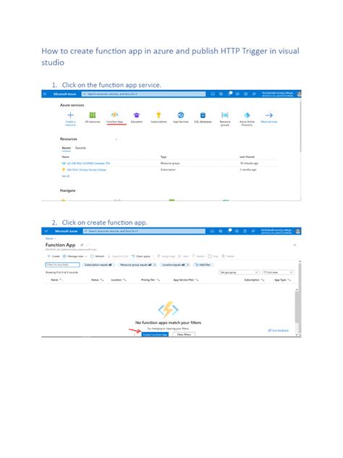
Task: Open the Education graduation cap icon
Action: click(137, 114)
